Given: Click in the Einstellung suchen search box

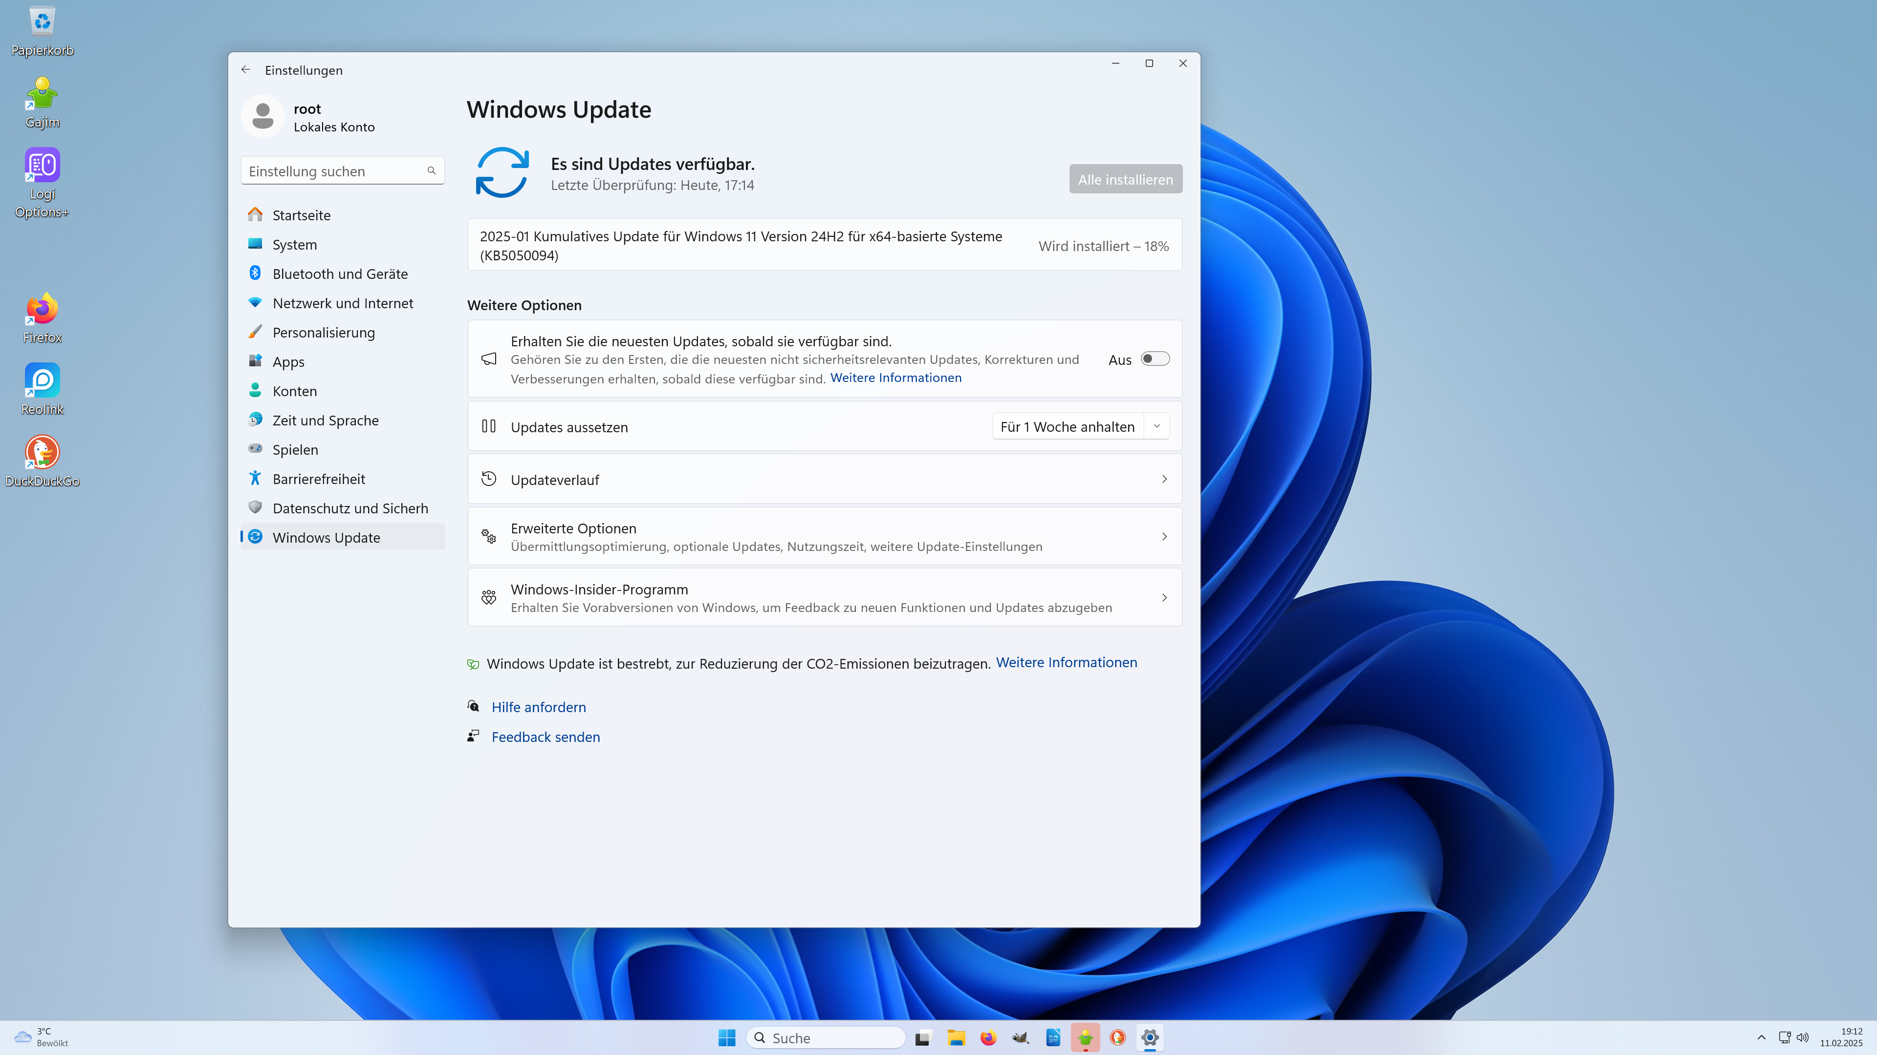Looking at the screenshot, I should point(335,171).
